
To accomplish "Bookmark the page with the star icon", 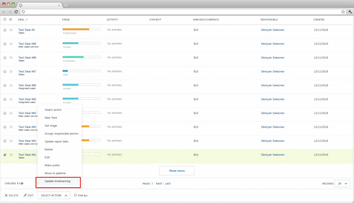I will click(343, 12).
